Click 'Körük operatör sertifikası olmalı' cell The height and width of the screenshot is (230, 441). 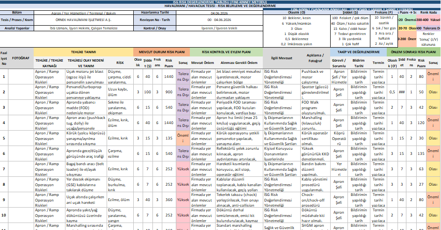point(315,138)
